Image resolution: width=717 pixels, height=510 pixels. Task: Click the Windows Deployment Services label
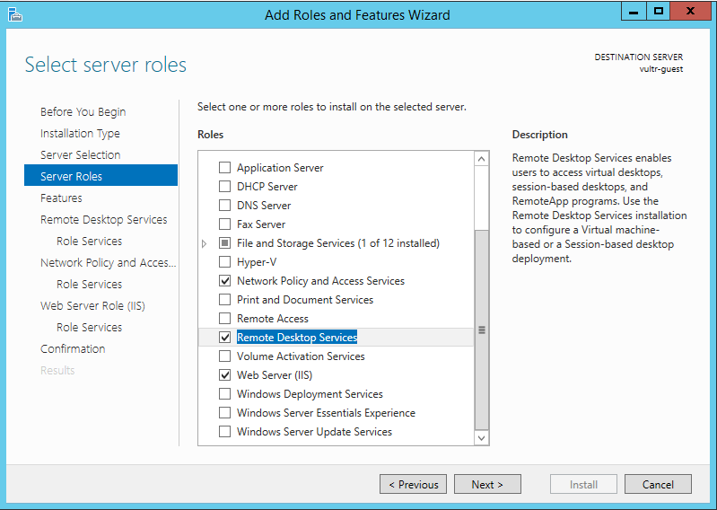tap(310, 394)
